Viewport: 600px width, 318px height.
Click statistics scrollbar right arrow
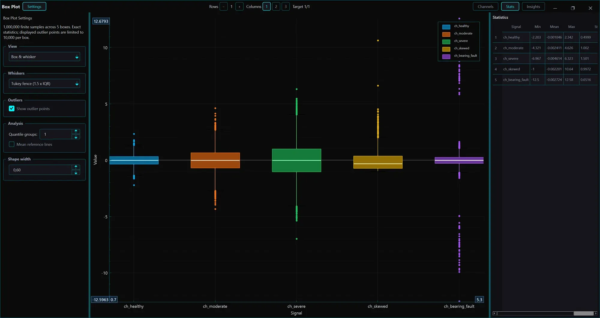coord(595,313)
